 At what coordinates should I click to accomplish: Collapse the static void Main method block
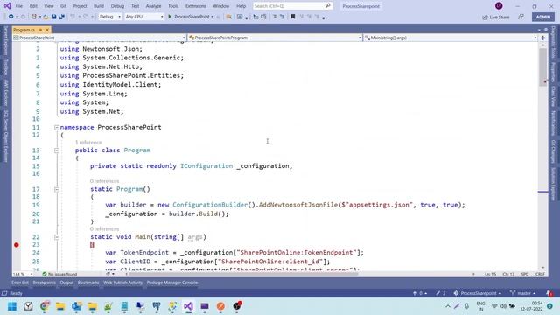[56, 237]
